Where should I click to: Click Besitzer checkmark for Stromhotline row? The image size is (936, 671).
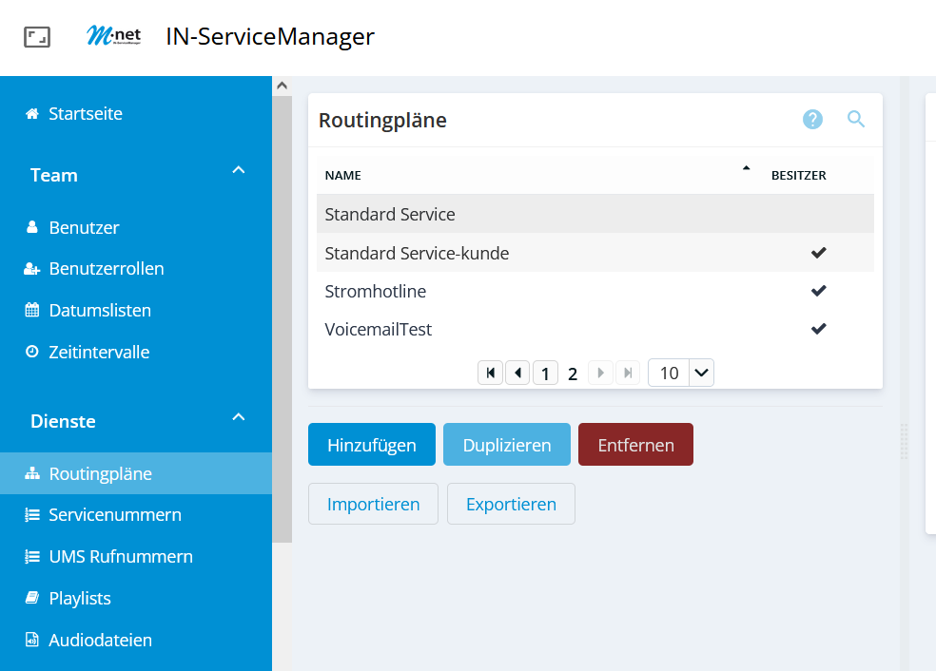(x=818, y=291)
